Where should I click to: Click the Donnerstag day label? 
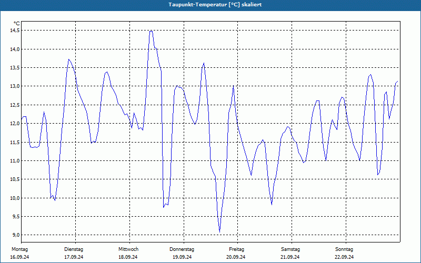(182, 249)
